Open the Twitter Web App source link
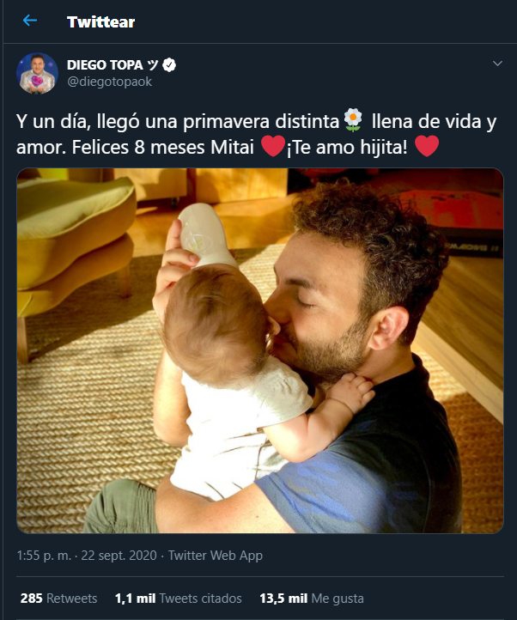The height and width of the screenshot is (620, 517). [216, 556]
